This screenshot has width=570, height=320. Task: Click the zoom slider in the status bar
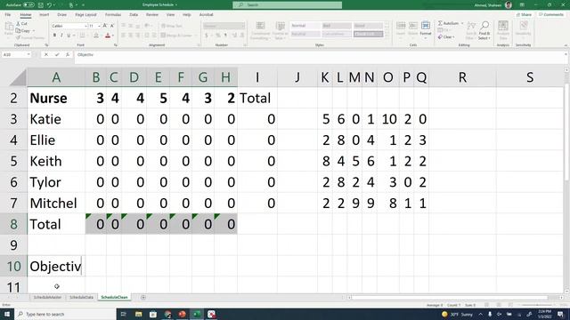[x=536, y=305]
